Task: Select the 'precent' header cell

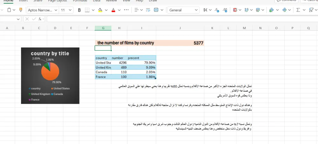Action: coord(142,58)
